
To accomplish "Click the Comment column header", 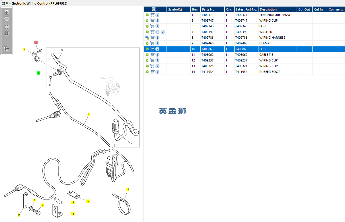I will click(336, 9).
